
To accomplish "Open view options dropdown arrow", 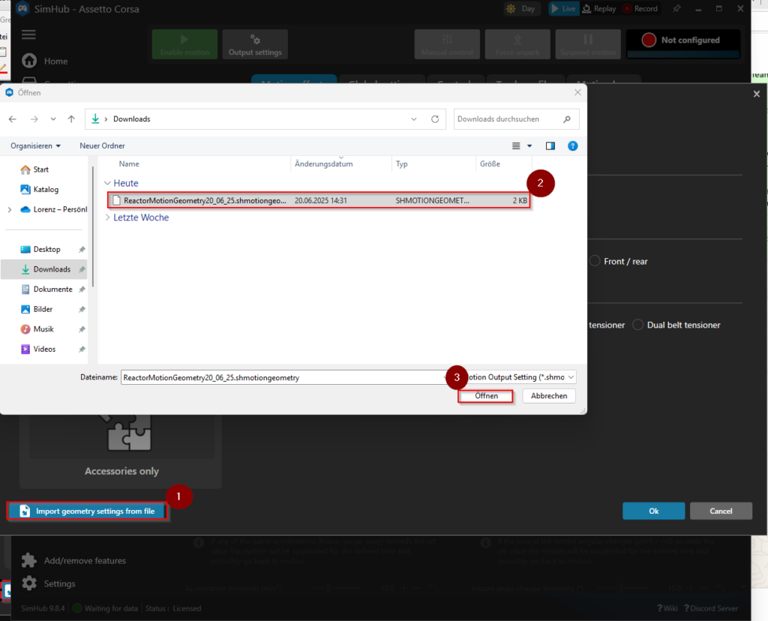I will [x=529, y=146].
